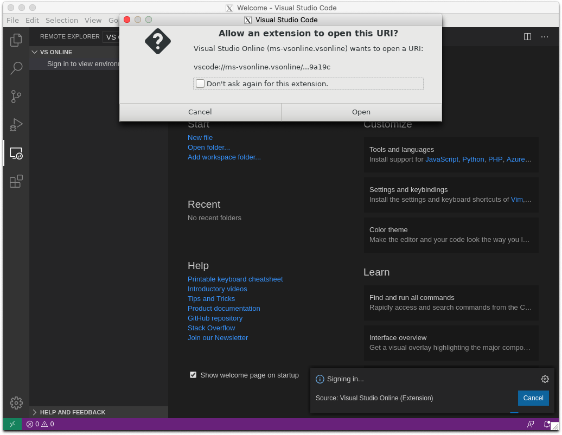Cancel the Signing in notification
Image resolution: width=562 pixels, height=435 pixels.
pyautogui.click(x=533, y=398)
